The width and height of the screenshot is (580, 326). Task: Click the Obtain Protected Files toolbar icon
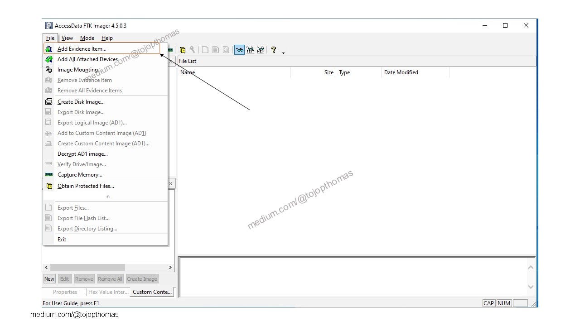click(x=183, y=50)
